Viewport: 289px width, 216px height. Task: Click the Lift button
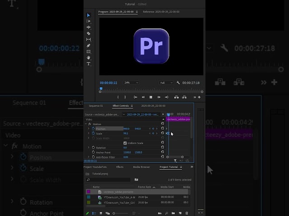pyautogui.click(x=177, y=97)
